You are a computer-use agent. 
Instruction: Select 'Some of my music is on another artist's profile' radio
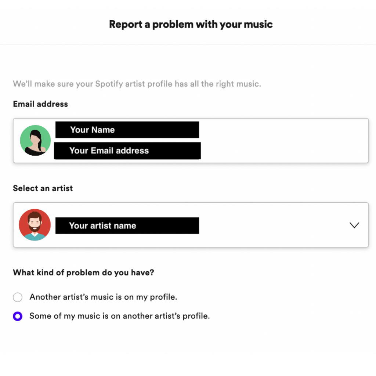click(x=18, y=316)
